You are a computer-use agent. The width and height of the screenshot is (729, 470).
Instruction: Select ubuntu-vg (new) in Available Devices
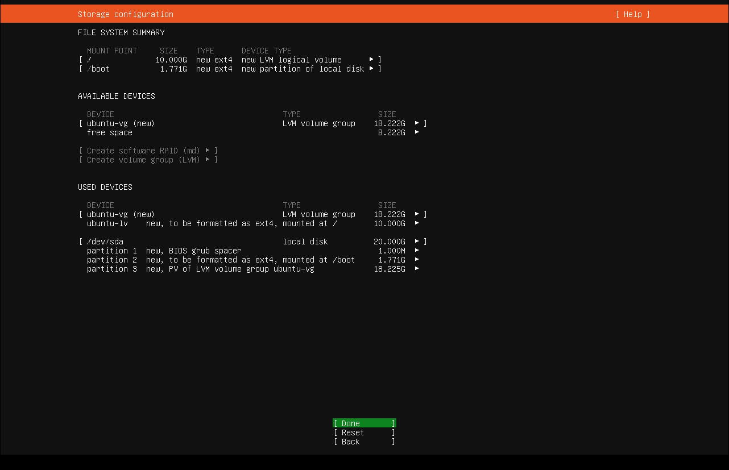[x=253, y=123]
